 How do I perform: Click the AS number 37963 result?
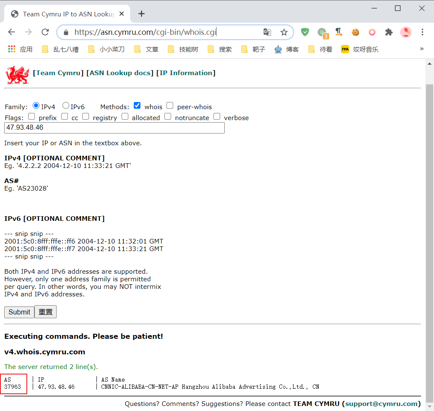pyautogui.click(x=13, y=387)
